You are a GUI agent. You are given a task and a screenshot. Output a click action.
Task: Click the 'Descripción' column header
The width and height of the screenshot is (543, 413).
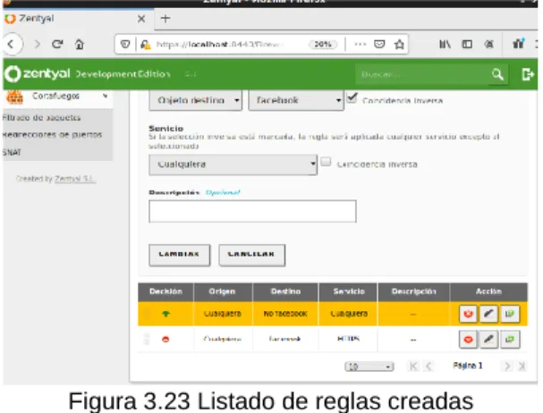coord(413,291)
